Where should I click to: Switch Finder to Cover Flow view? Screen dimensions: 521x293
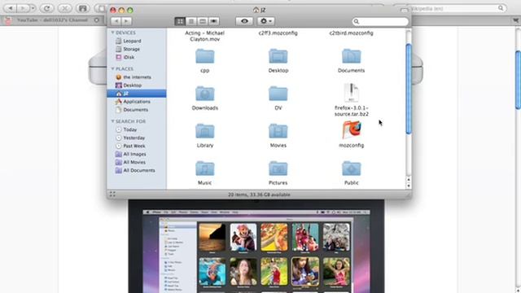click(x=213, y=21)
